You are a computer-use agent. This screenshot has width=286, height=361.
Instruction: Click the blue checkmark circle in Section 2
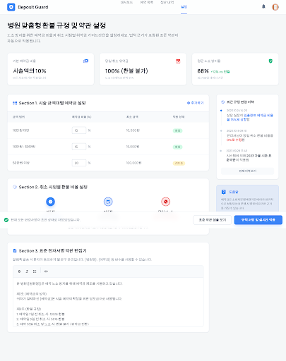[50, 202]
